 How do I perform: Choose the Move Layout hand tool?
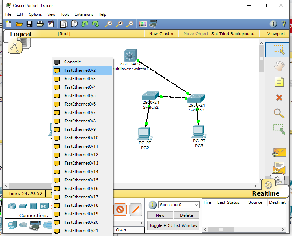pos(279,66)
